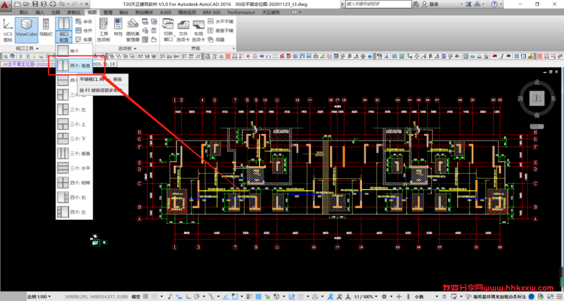The image size is (564, 301).
Task: Expand the 选项板 panel title
Action: coord(127,48)
